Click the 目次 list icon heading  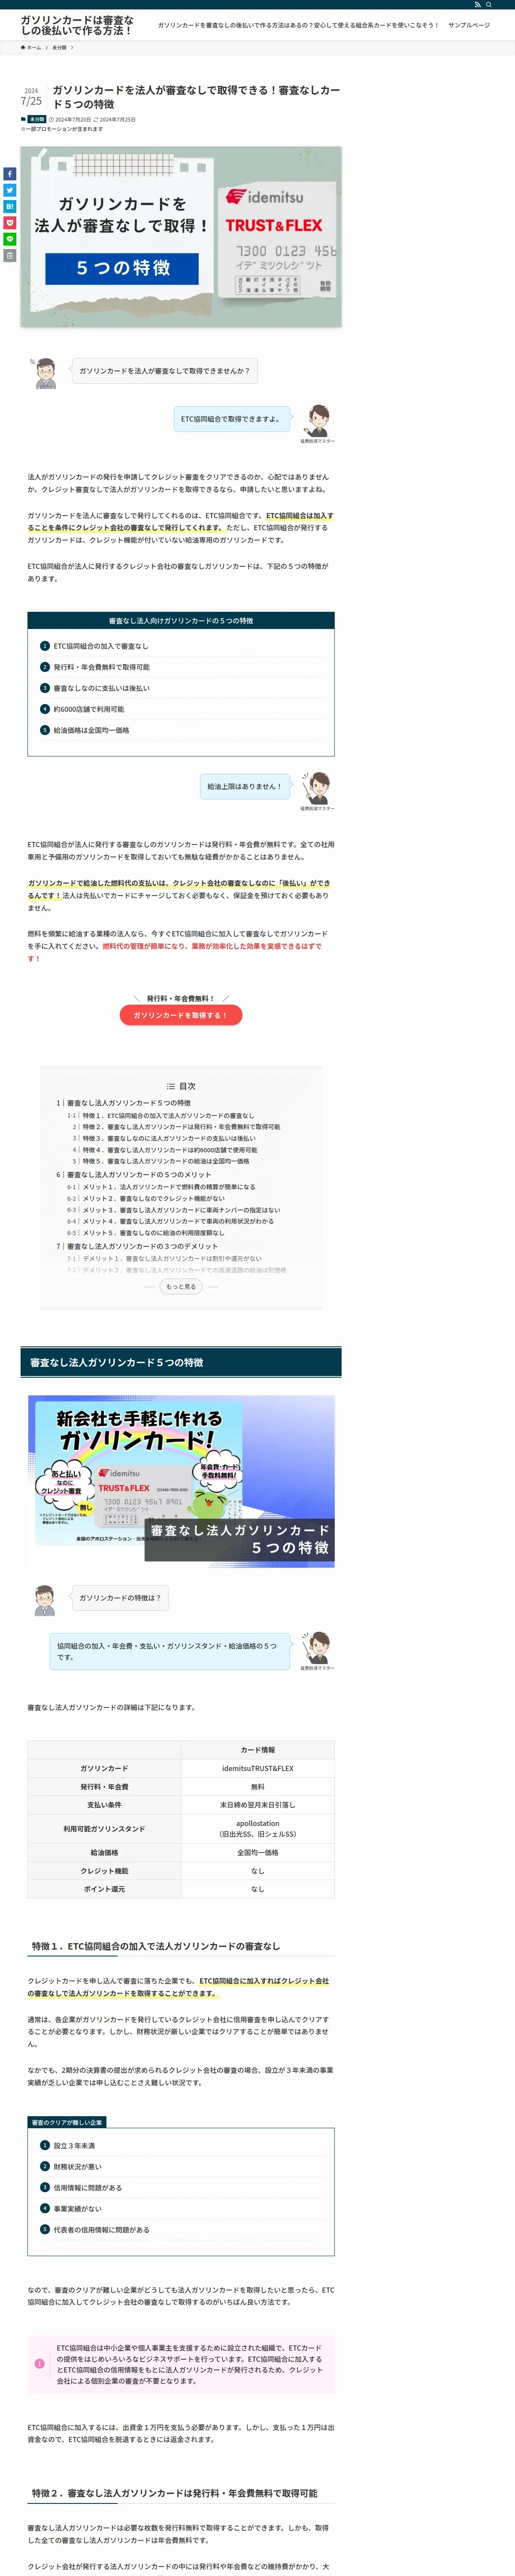tap(181, 1086)
